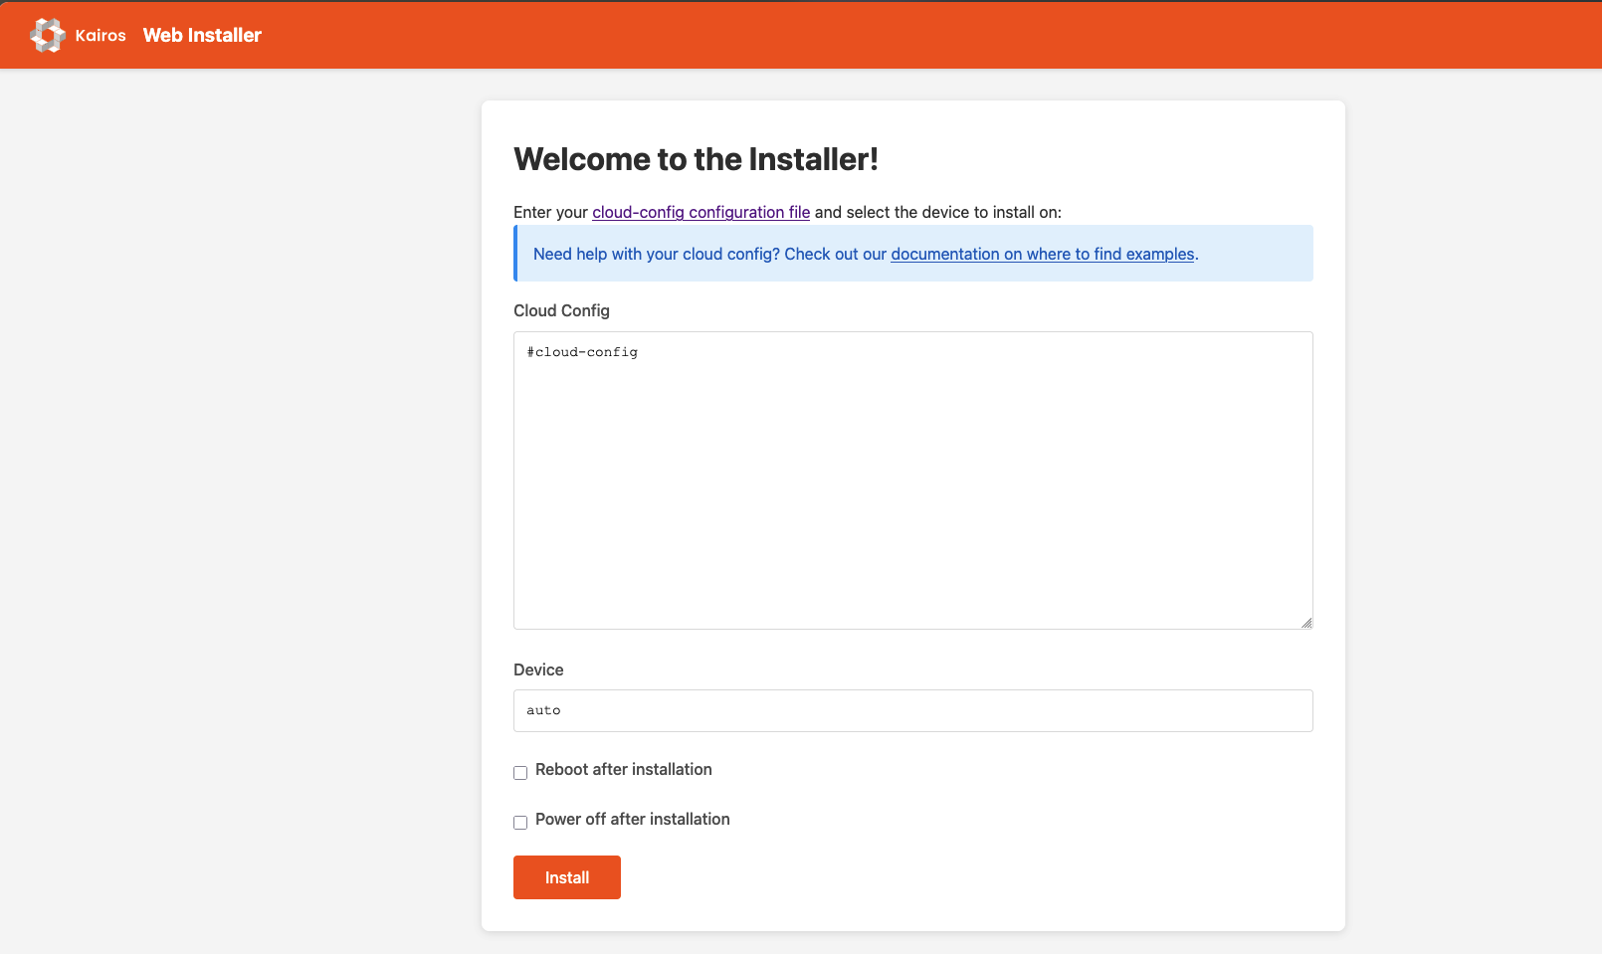The image size is (1602, 954).
Task: Click the Reboot after installation label
Action: [624, 769]
